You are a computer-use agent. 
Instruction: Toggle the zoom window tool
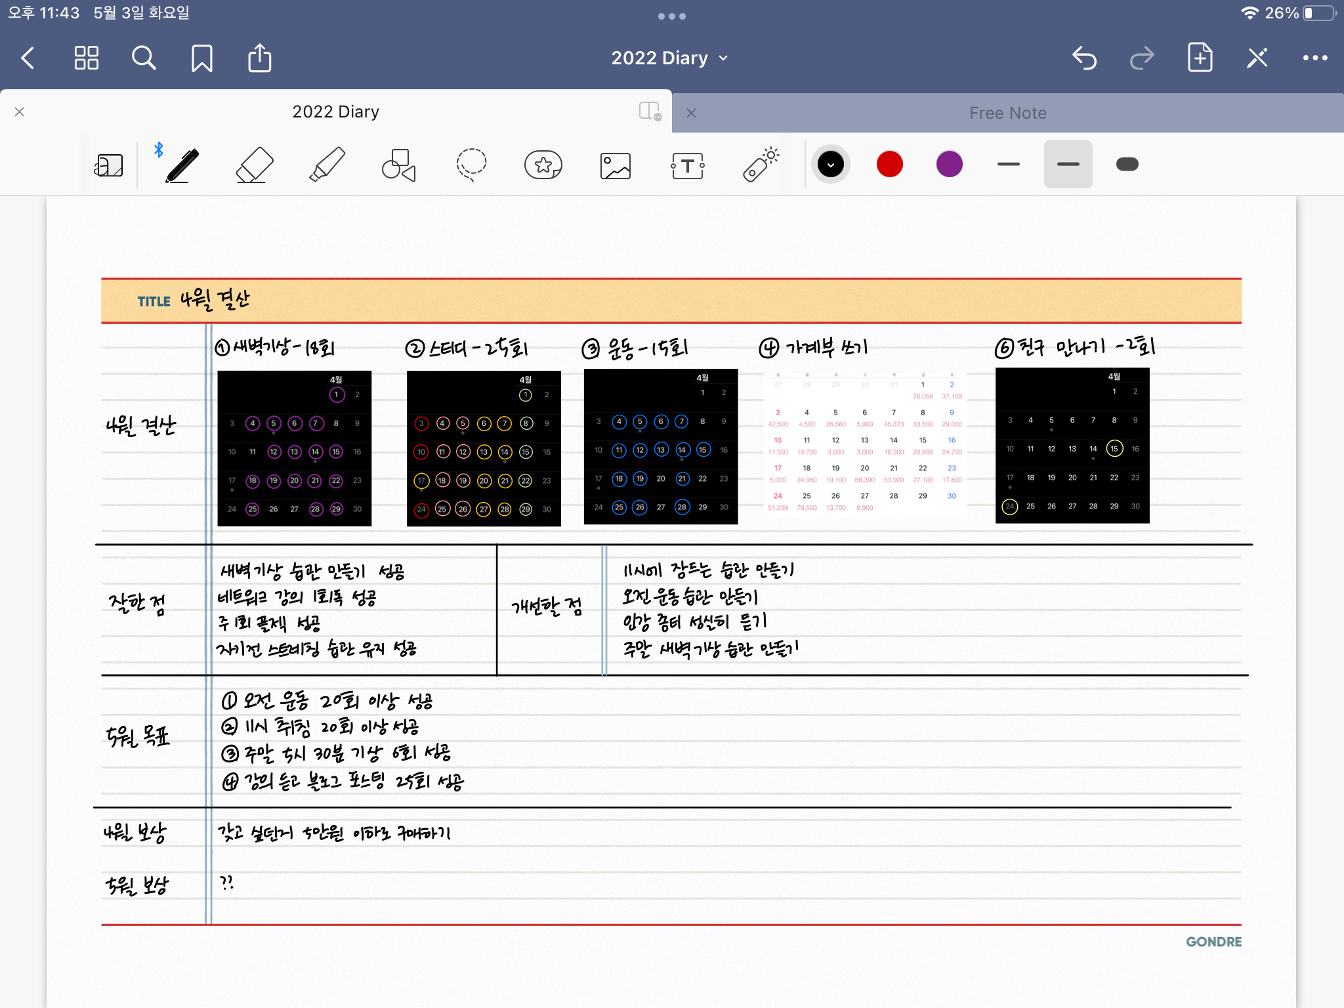[109, 165]
